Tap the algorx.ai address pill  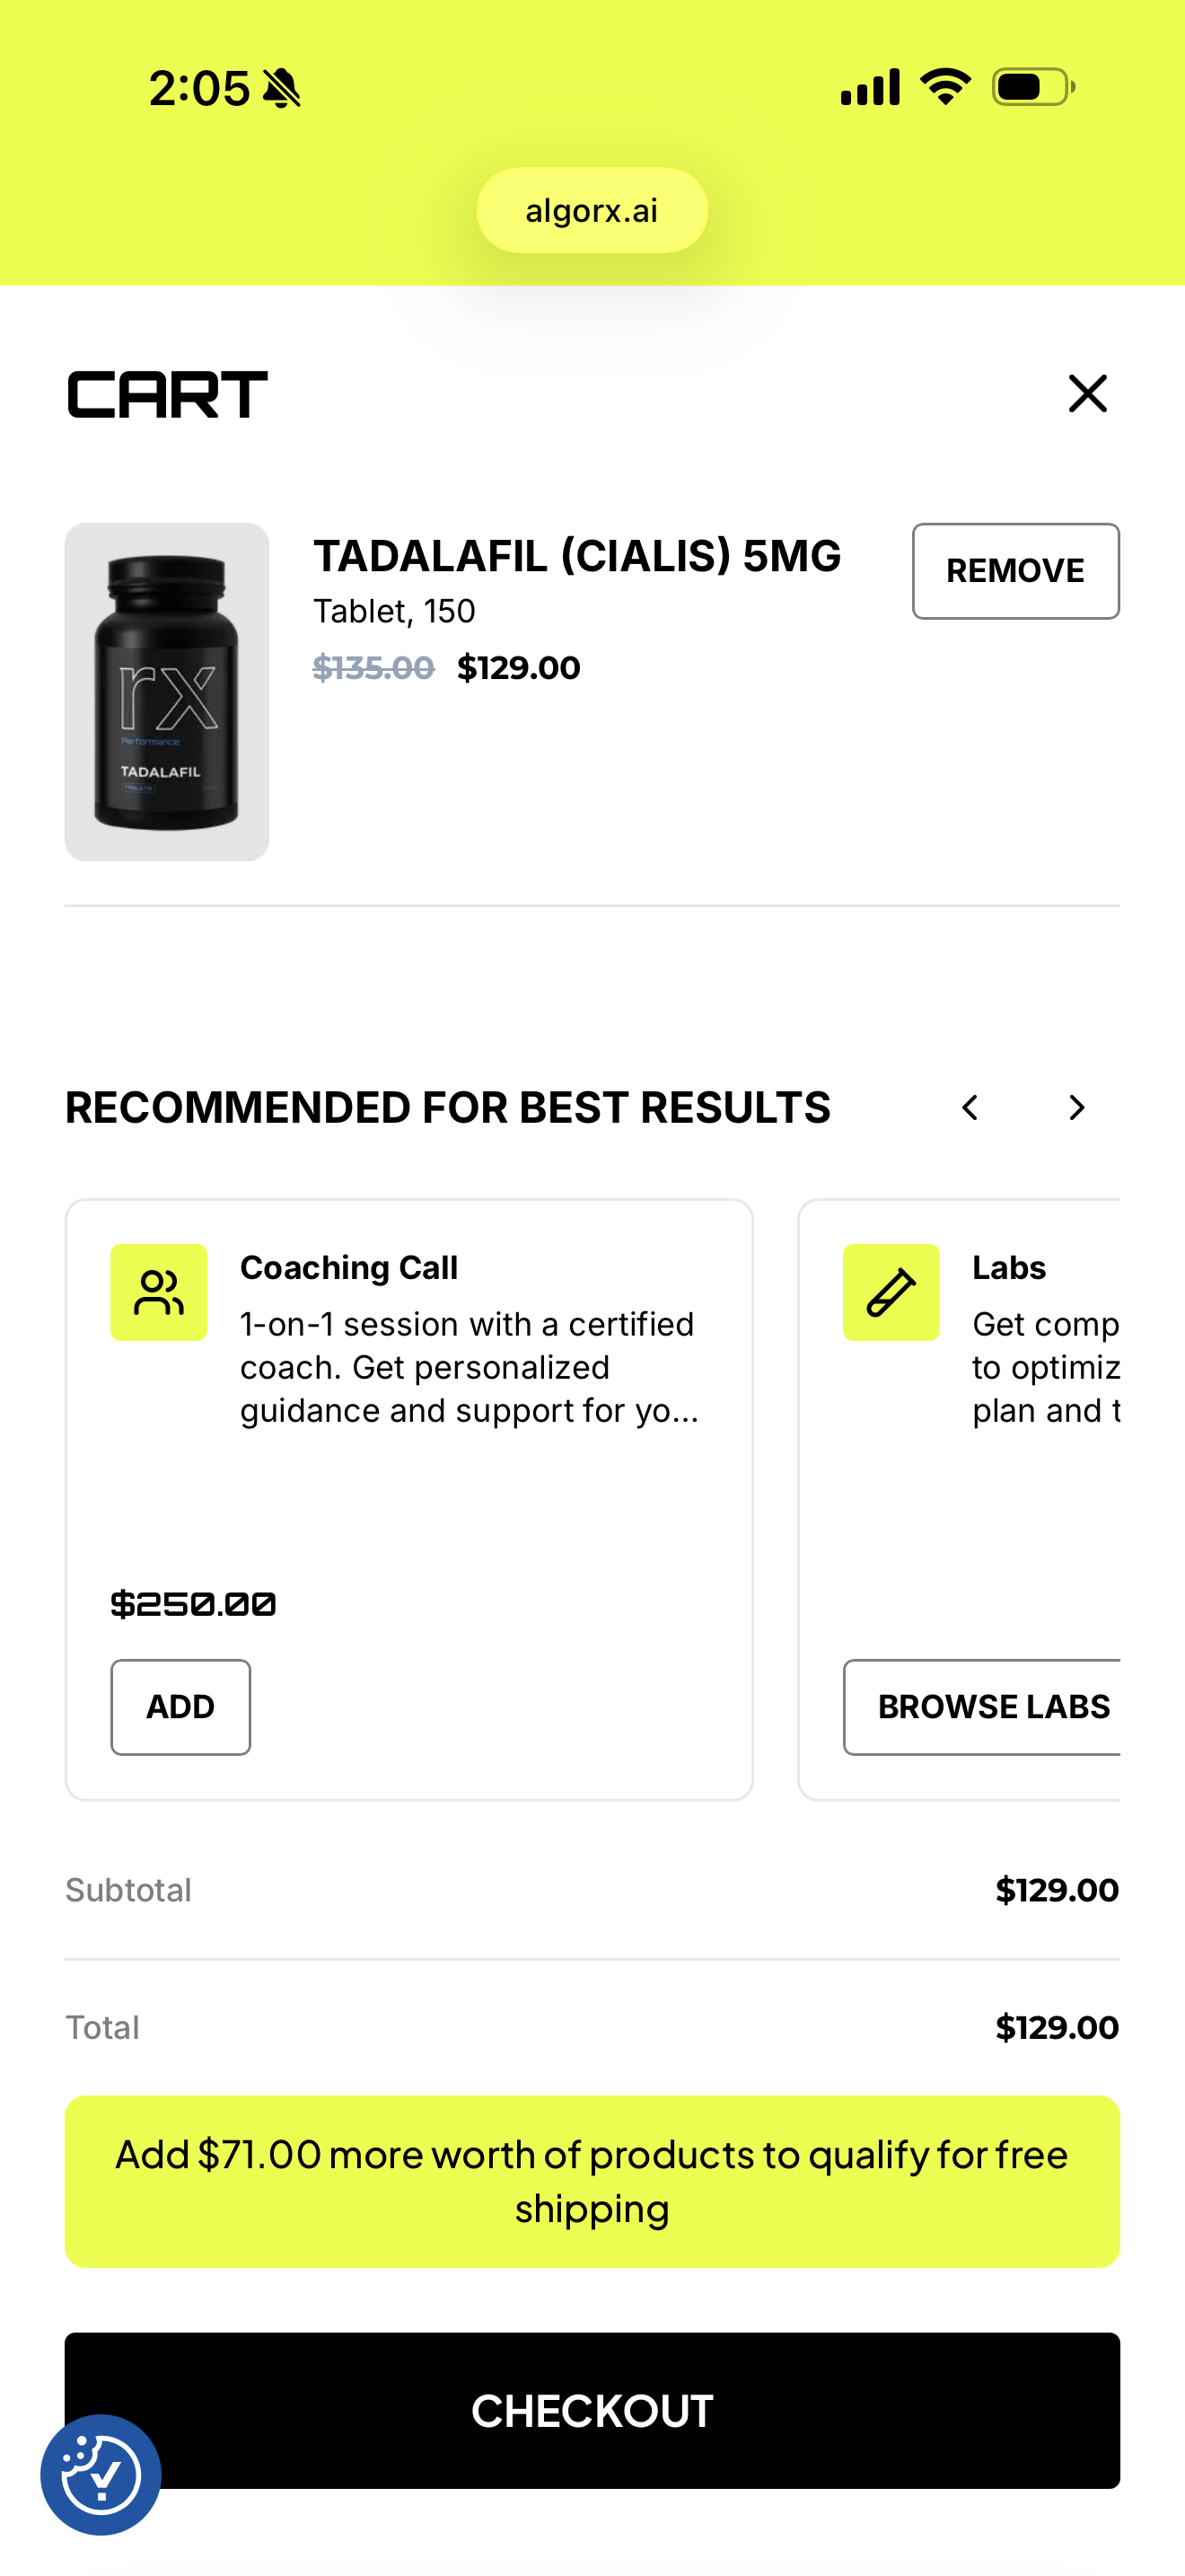(592, 211)
